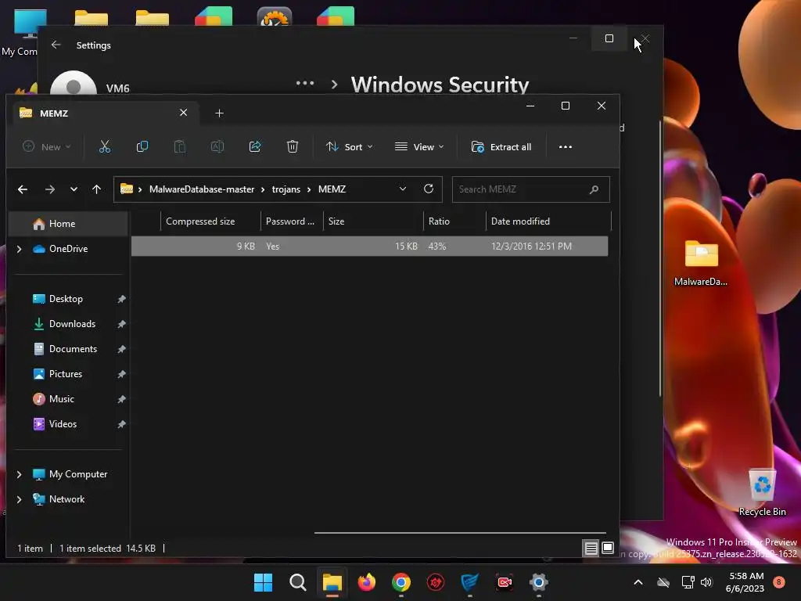
Task: Go forward in File Explorer navigation
Action: [x=49, y=189]
